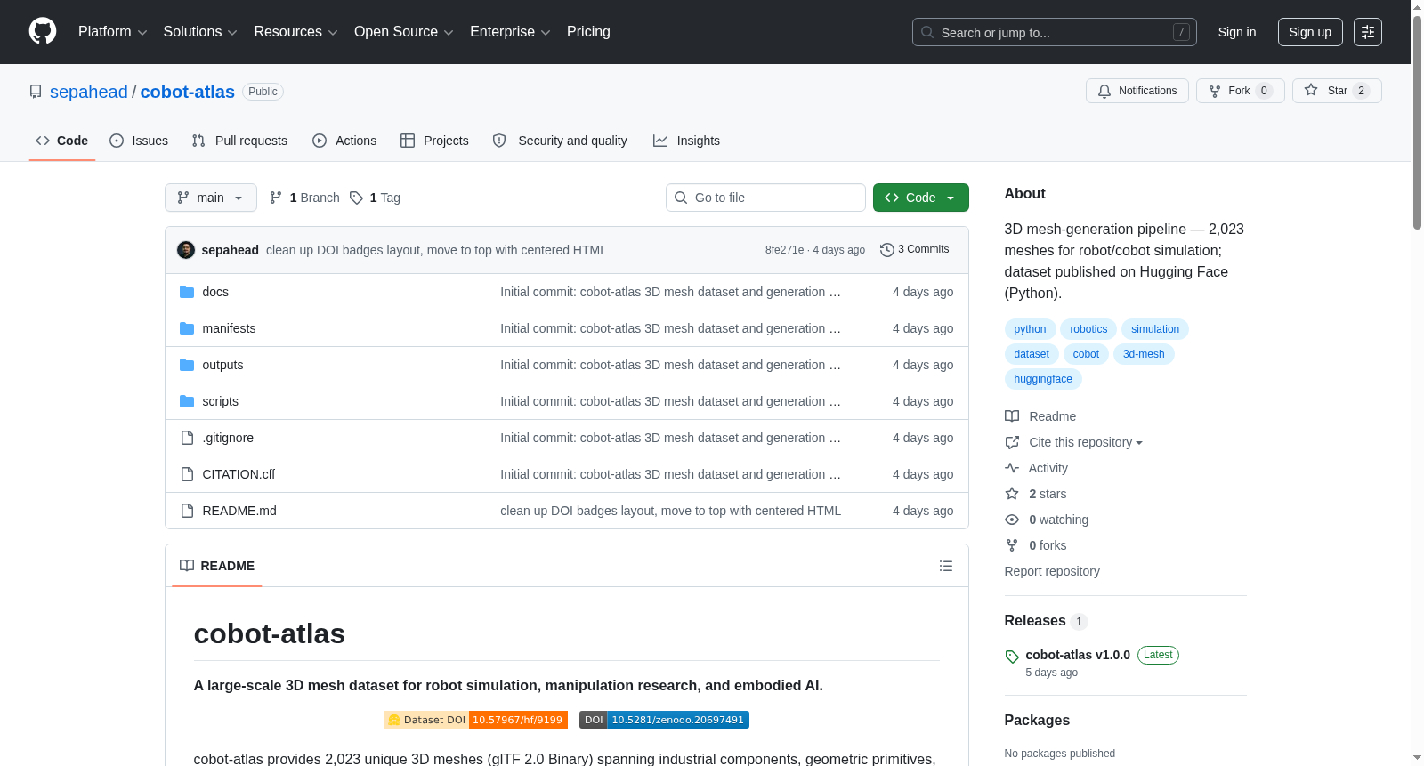Open the command palette icon button
Image resolution: width=1424 pixels, height=766 pixels.
pos(1368,32)
